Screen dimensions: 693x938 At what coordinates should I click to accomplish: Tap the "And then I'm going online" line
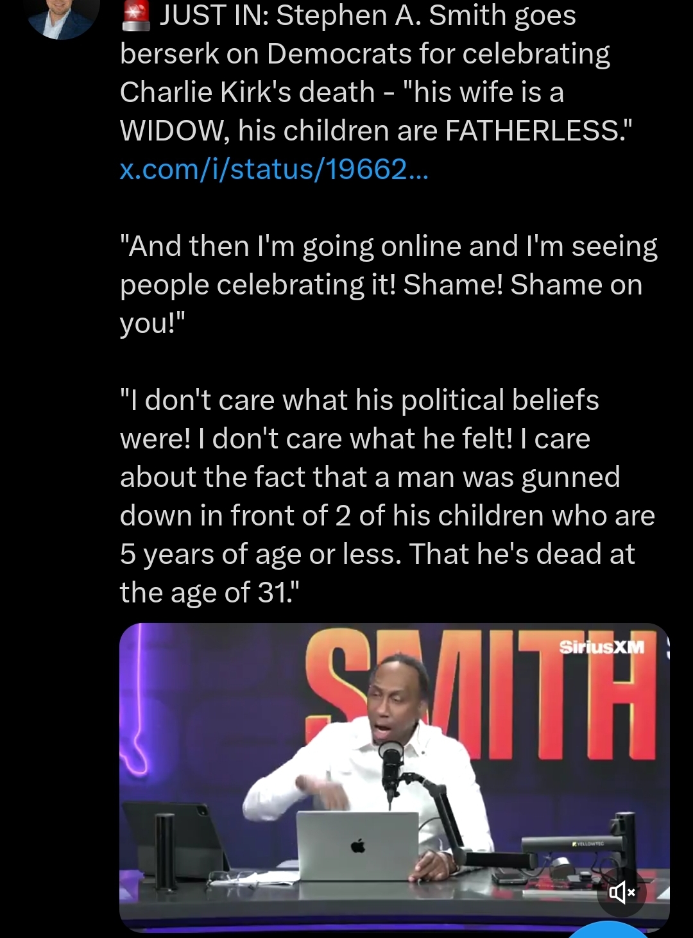[x=389, y=246]
